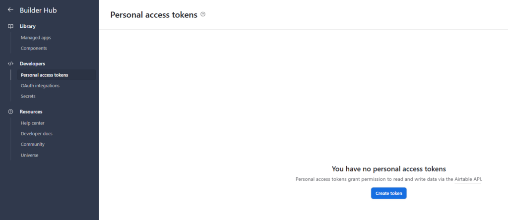The width and height of the screenshot is (508, 220).
Task: Click the Resources section header
Action: (31, 111)
